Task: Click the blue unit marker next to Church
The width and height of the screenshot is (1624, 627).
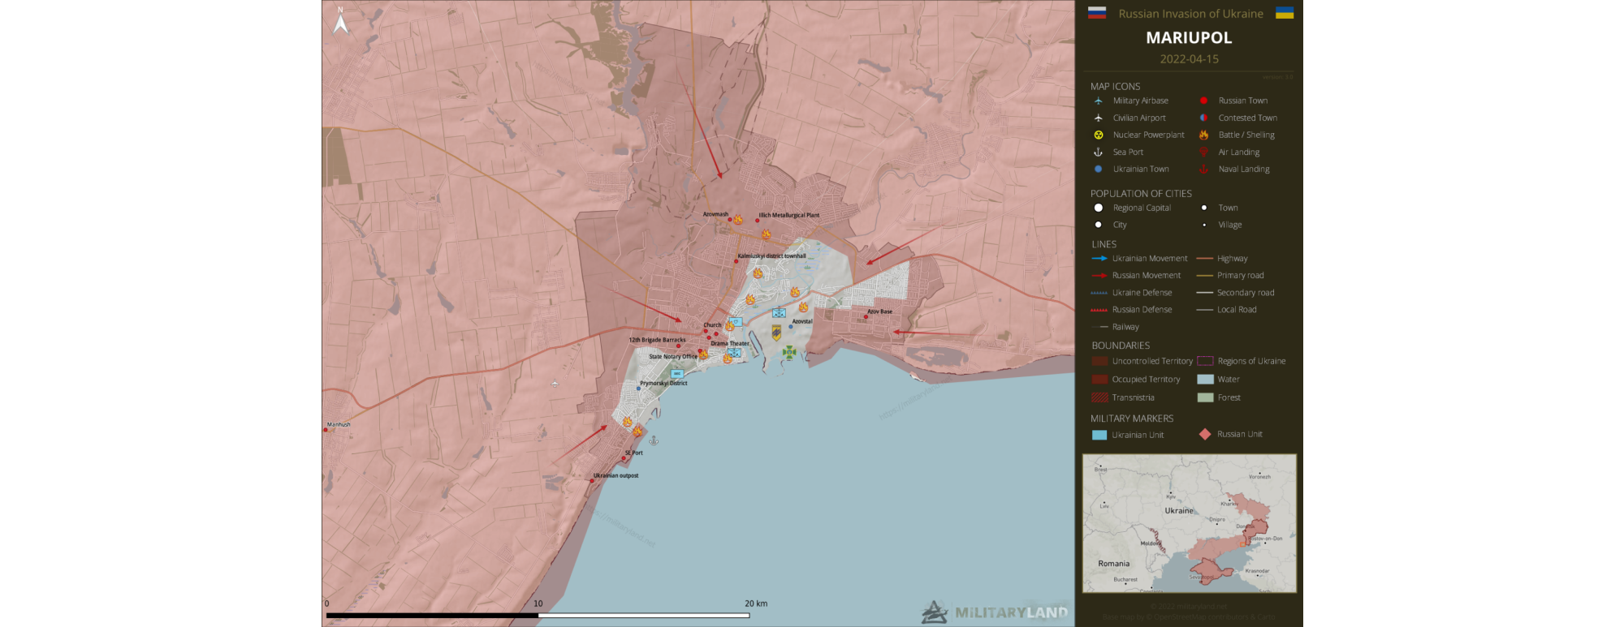Action: tap(735, 322)
